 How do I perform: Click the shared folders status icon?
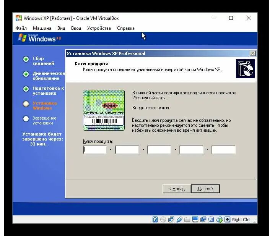(x=187, y=220)
